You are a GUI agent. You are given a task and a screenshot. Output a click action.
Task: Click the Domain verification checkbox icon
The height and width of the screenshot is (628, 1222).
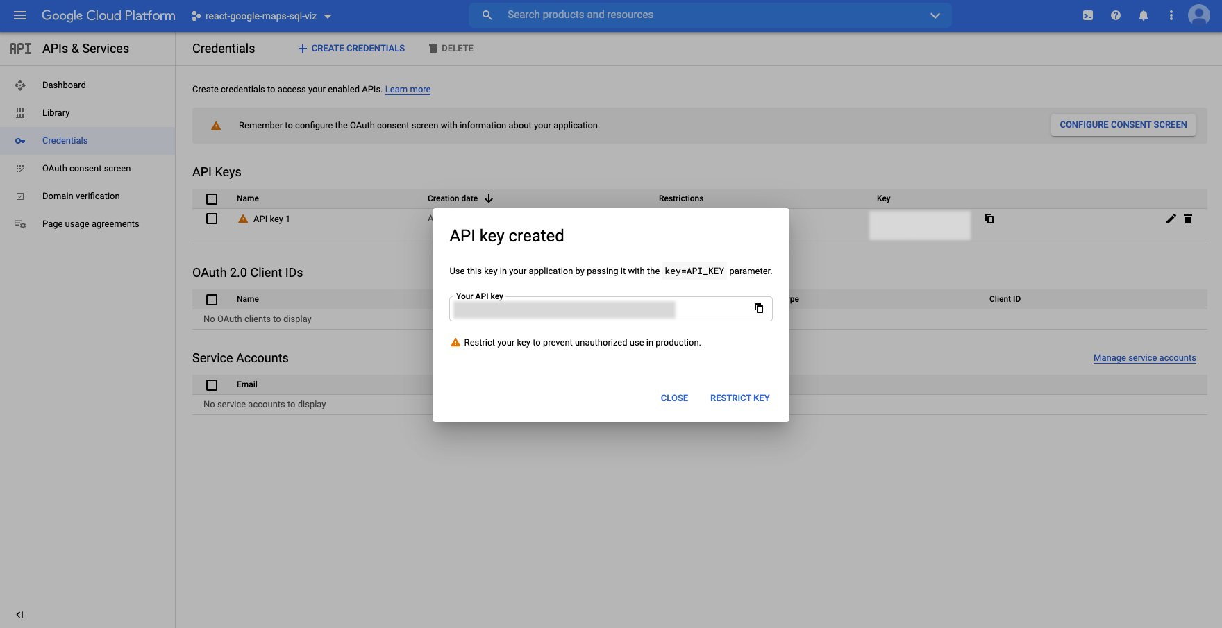[x=20, y=196]
